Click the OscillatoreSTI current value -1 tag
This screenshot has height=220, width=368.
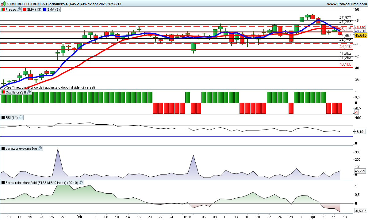[x=356, y=112]
